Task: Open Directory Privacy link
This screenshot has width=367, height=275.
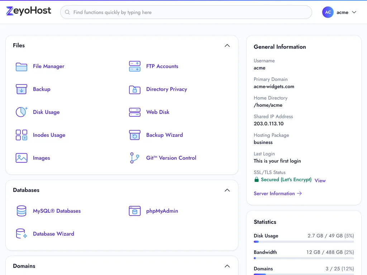Action: click(167, 89)
